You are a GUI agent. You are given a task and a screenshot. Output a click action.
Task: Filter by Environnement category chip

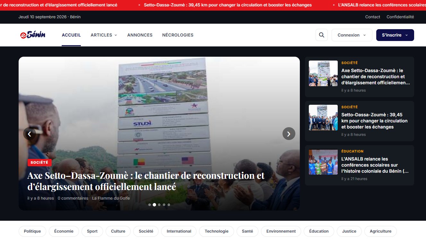(x=281, y=231)
